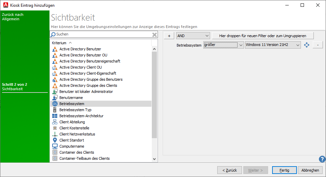326x177 pixels.
Task: Click the blue help question mark icon
Action: point(322,159)
